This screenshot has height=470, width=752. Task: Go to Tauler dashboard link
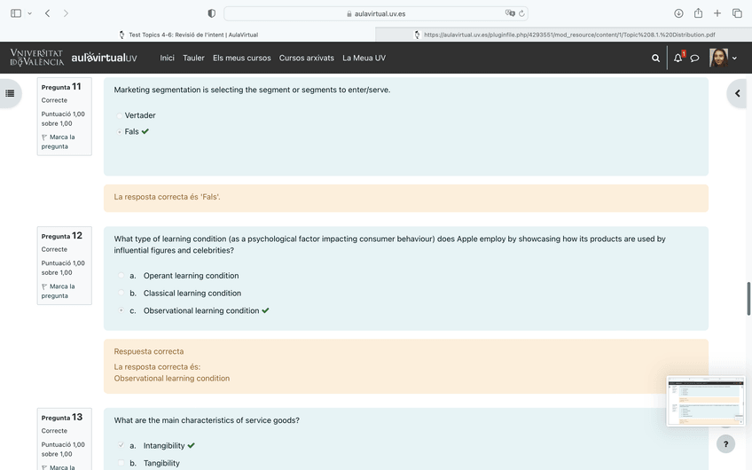193,59
